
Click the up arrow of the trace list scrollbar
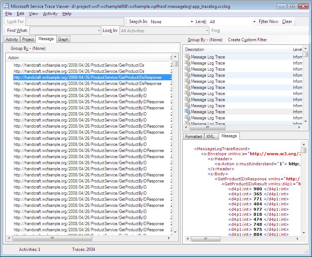(306, 48)
